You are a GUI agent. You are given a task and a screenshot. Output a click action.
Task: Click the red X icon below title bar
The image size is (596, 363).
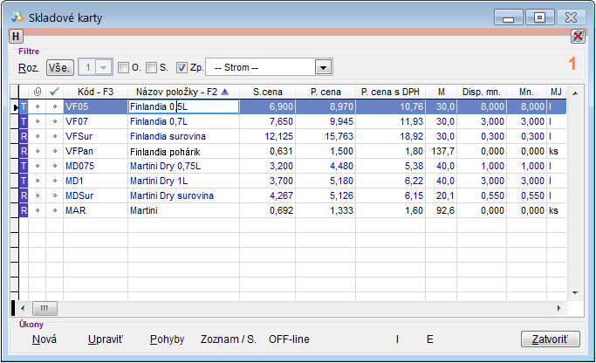click(x=578, y=36)
